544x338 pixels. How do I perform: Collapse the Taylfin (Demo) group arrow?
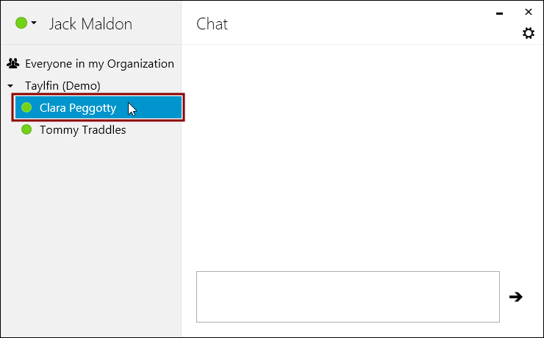pyautogui.click(x=10, y=86)
